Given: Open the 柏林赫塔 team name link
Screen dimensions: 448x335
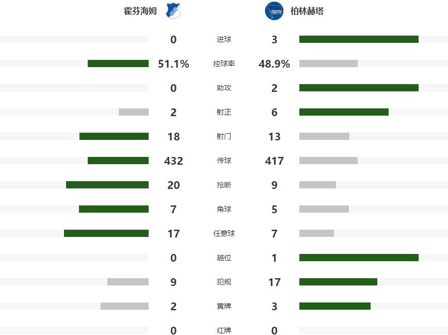Looking at the screenshot, I should point(307,11).
